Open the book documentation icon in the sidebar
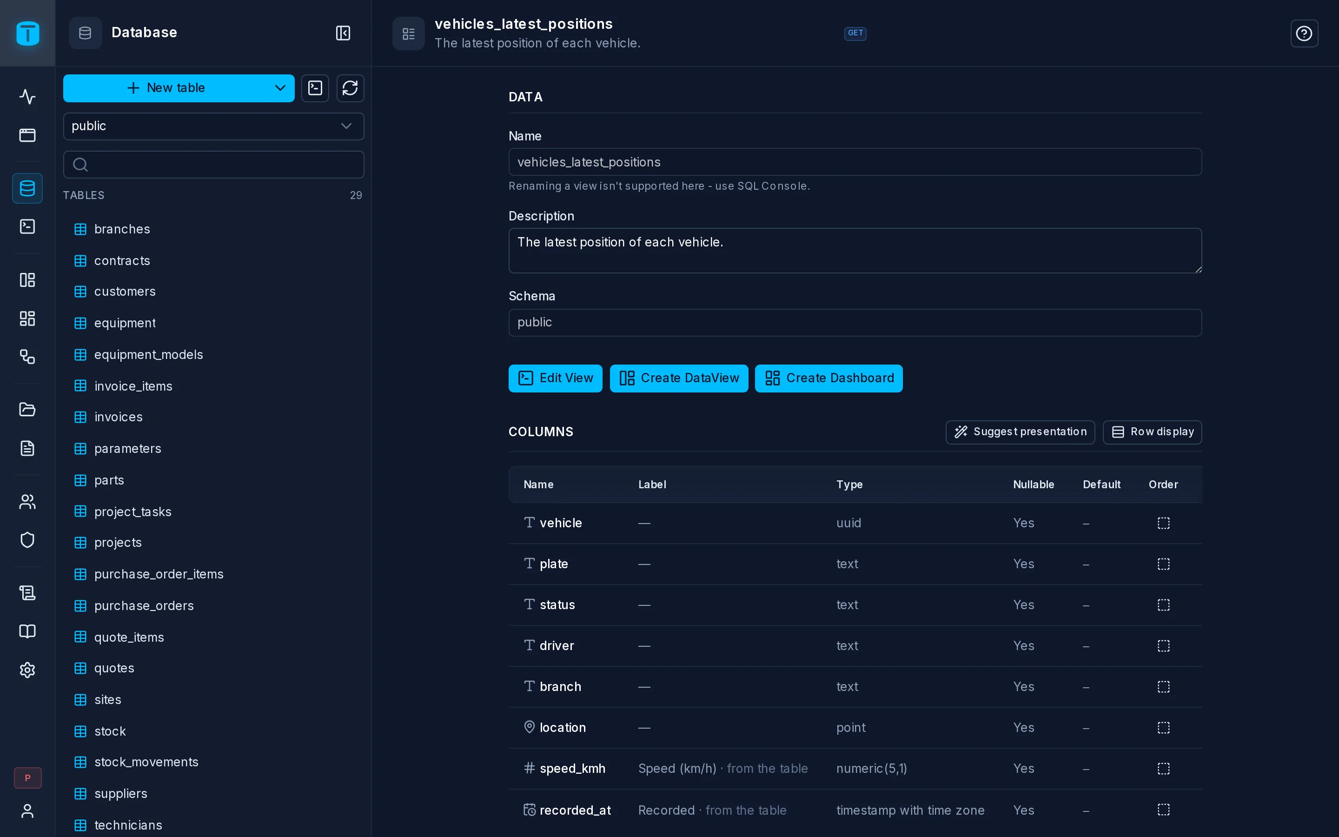Viewport: 1339px width, 837px height. click(x=27, y=631)
